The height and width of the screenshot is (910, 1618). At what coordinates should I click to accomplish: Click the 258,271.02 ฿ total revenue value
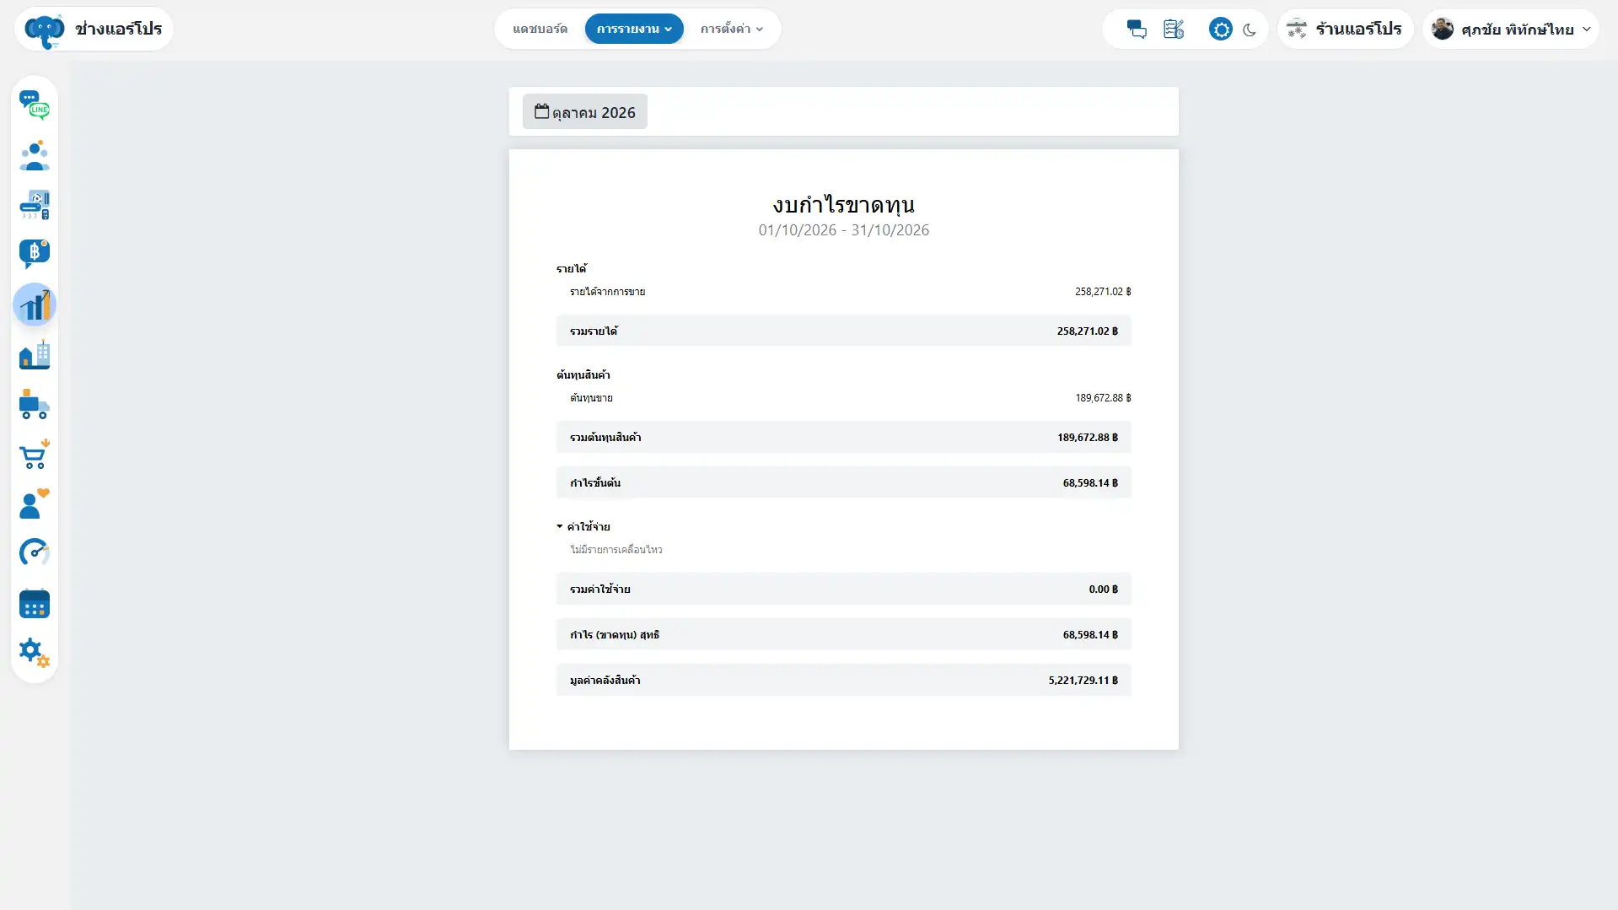[x=1087, y=331]
